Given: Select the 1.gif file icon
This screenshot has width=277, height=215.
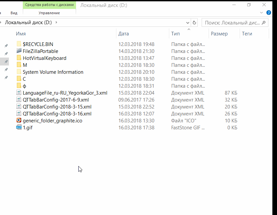Looking at the screenshot, I should [x=19, y=128].
